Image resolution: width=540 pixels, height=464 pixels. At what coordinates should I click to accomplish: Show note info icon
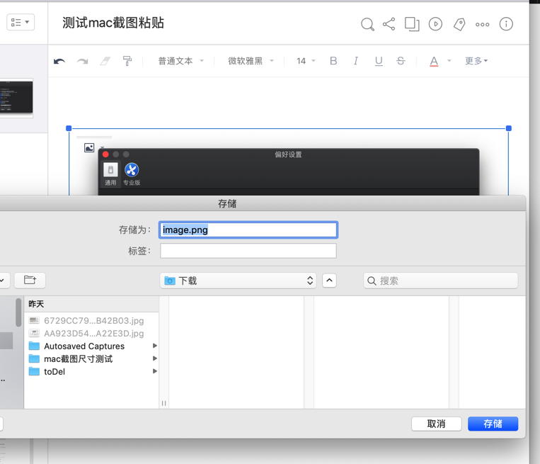[506, 24]
